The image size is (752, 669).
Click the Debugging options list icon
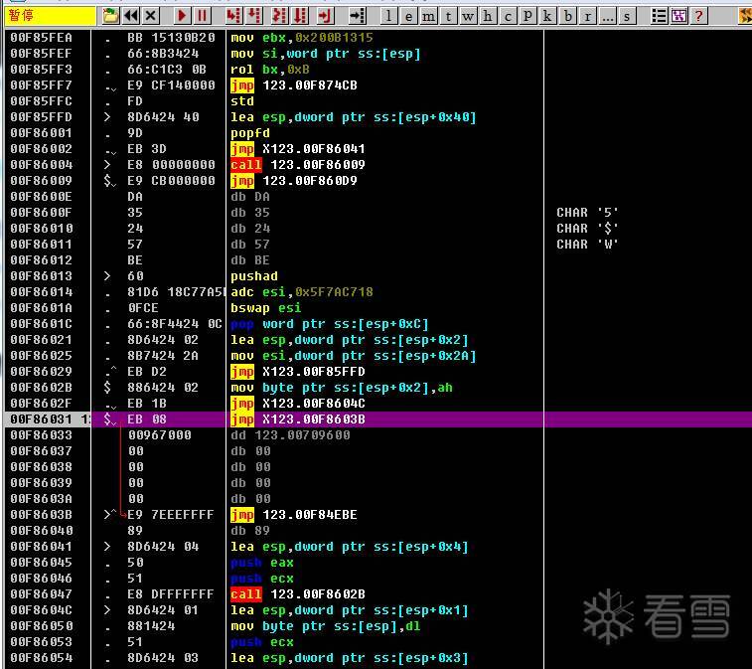(659, 16)
